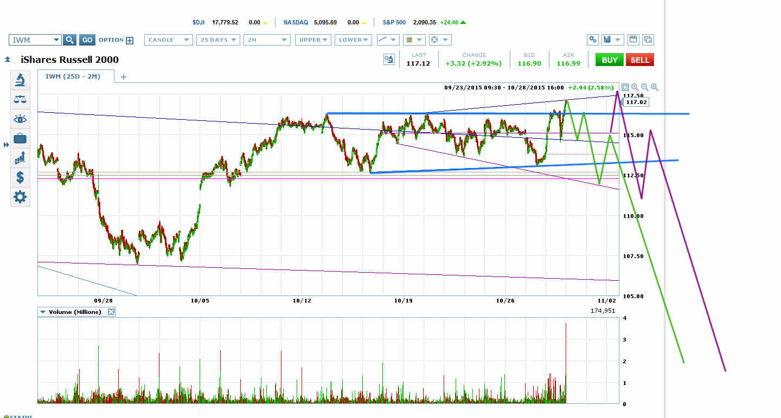The height and width of the screenshot is (418, 781).
Task: Open the line drawing tool dropdown
Action: point(388,40)
